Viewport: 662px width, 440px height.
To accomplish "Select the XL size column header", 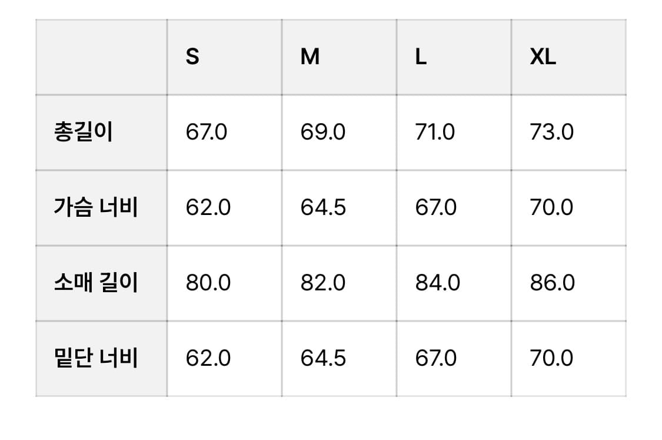I will (543, 57).
